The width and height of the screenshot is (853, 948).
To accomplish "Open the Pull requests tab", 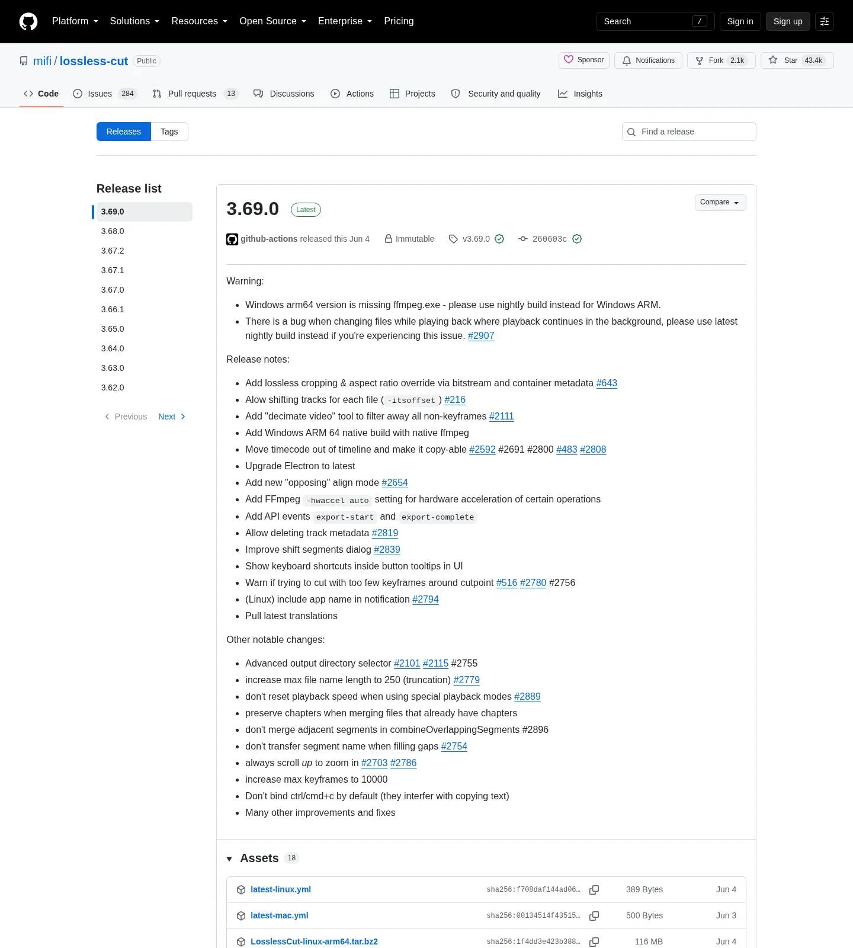I will tap(195, 94).
